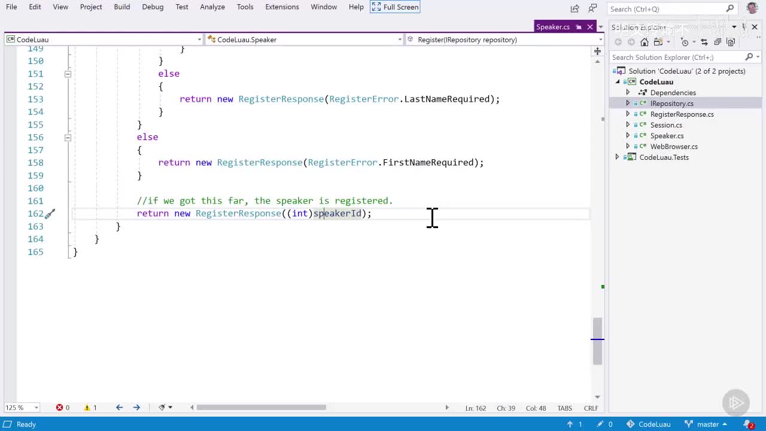
Task: Expand the Dependencies node
Action: (628, 93)
